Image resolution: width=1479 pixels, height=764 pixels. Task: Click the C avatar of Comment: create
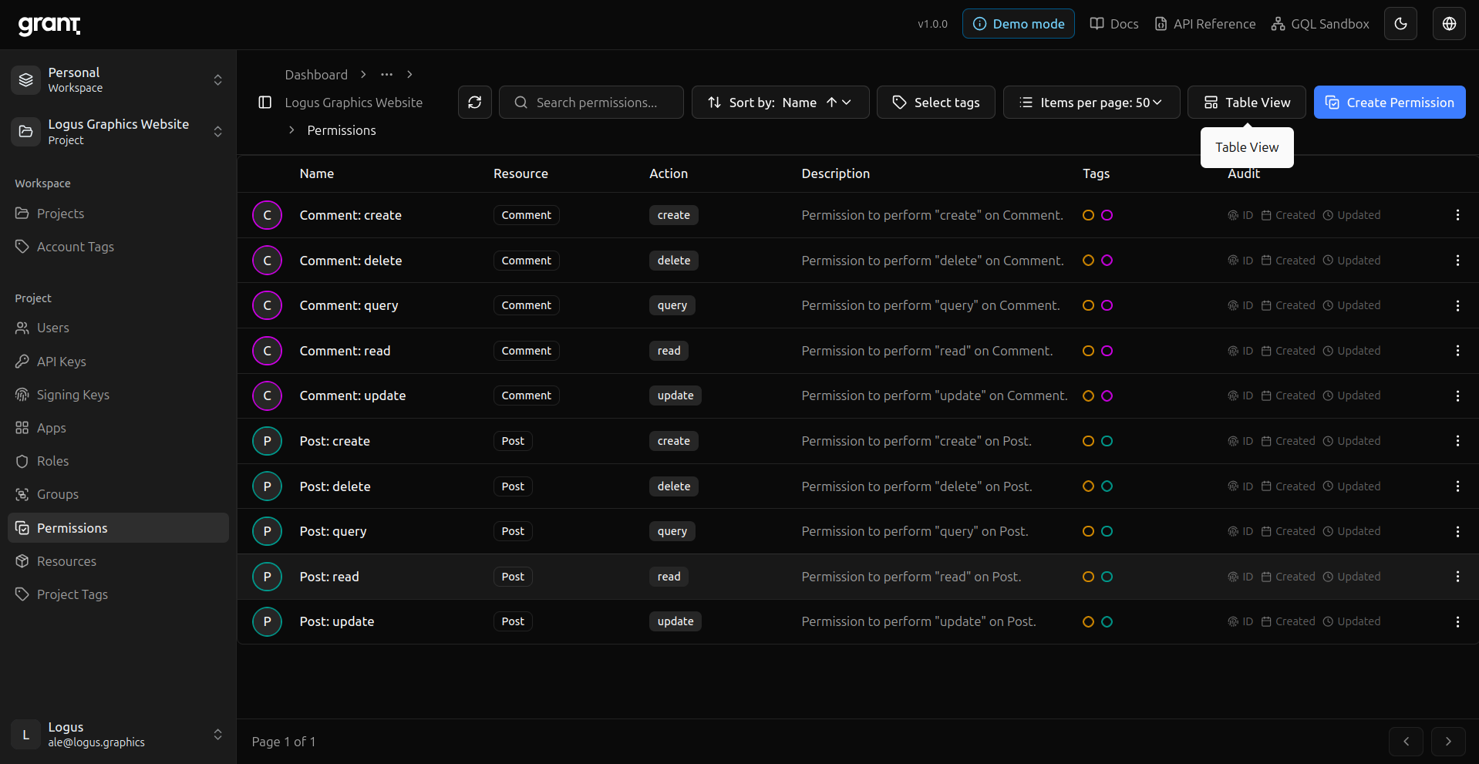267,215
